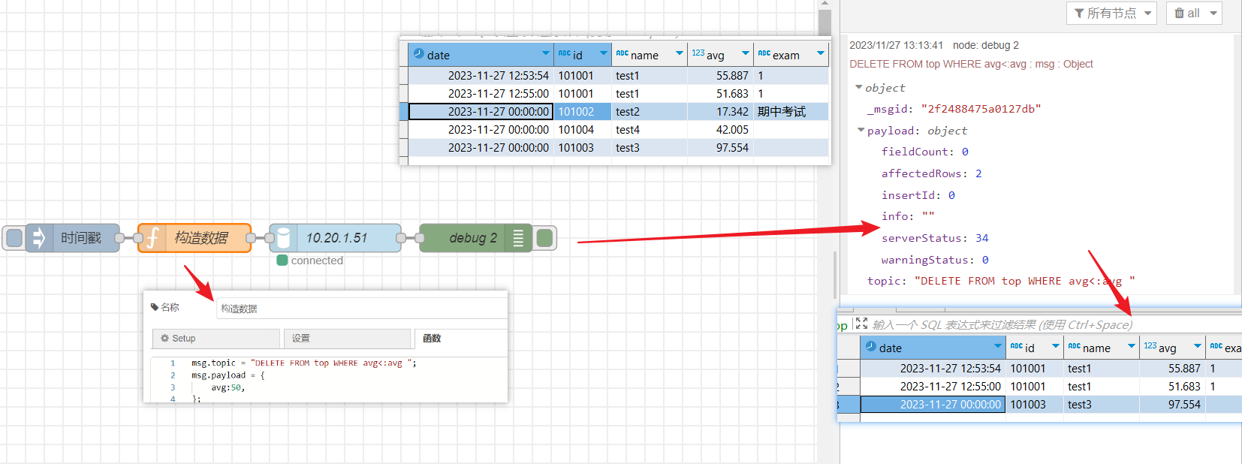
Task: Switch to the Setup tab
Action: click(x=216, y=339)
